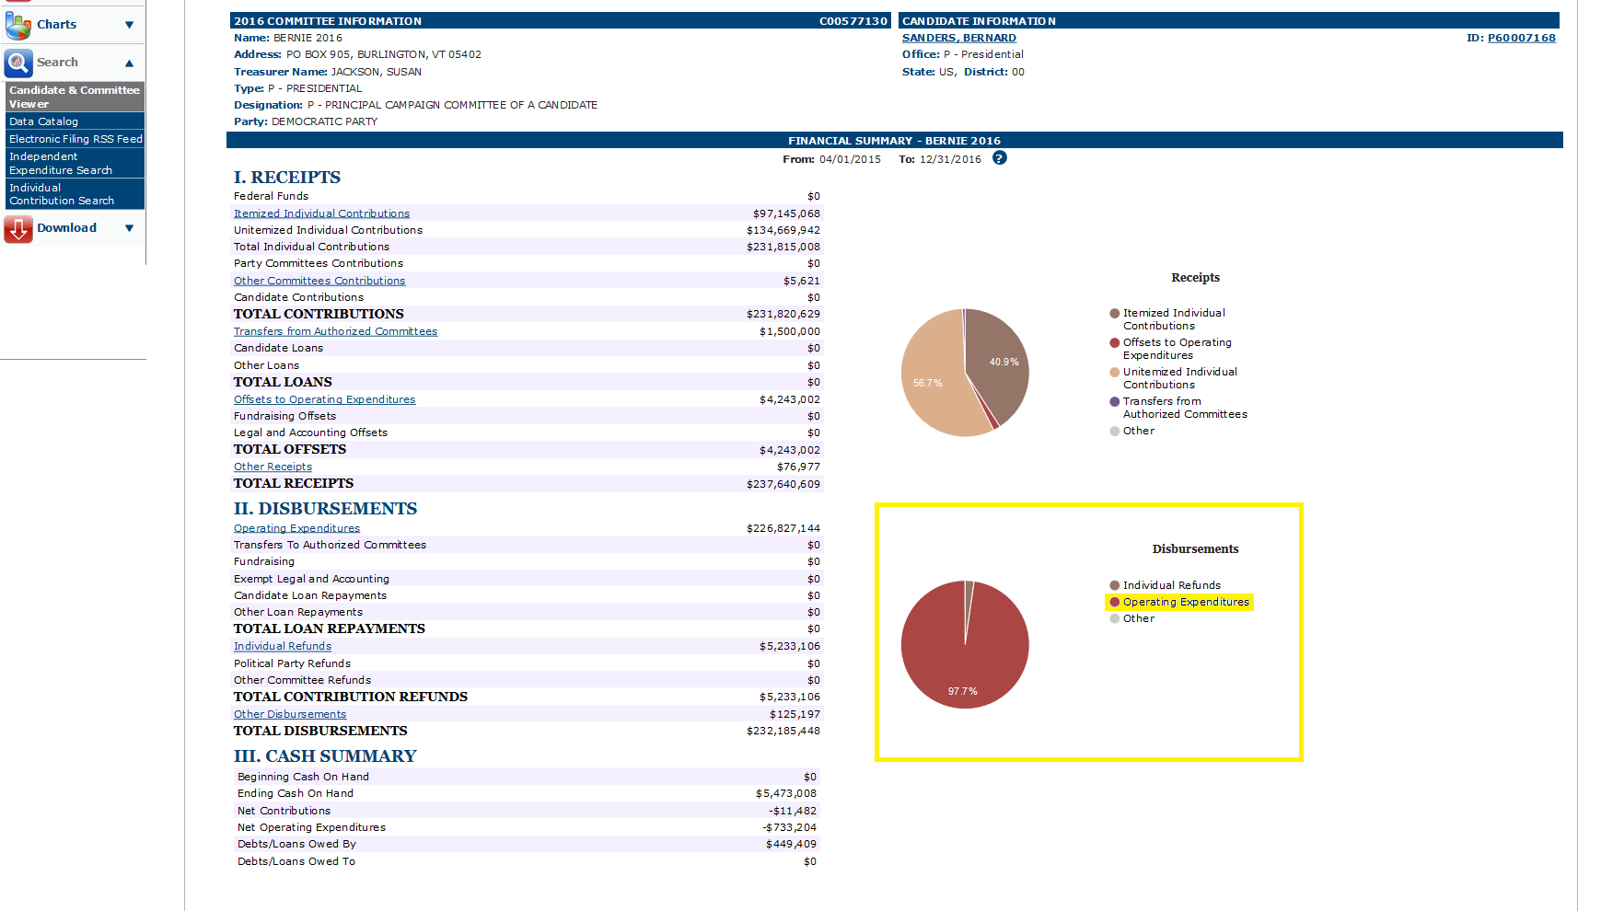
Task: Open Independent Expenditure Search
Action: [75, 163]
